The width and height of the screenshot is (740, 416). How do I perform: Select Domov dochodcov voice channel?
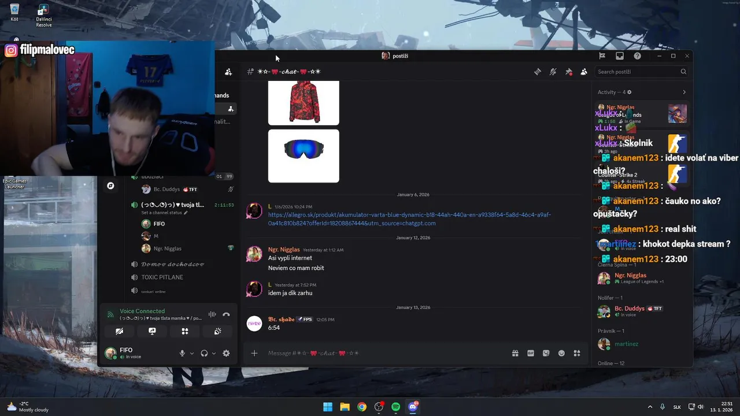click(172, 264)
